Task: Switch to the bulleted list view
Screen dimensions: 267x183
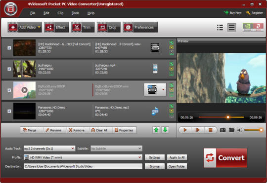Action: tap(220, 27)
